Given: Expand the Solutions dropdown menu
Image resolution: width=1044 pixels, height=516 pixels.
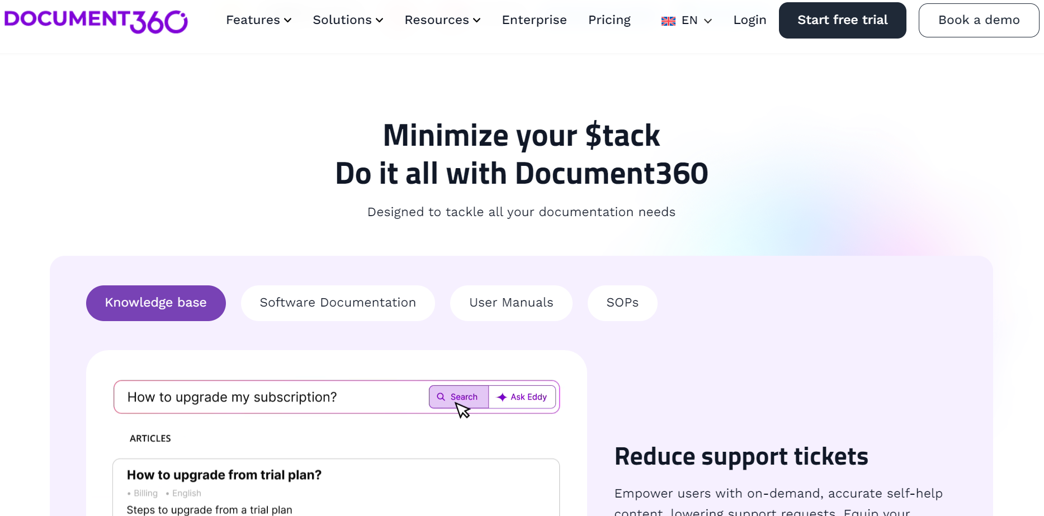Looking at the screenshot, I should pyautogui.click(x=348, y=20).
